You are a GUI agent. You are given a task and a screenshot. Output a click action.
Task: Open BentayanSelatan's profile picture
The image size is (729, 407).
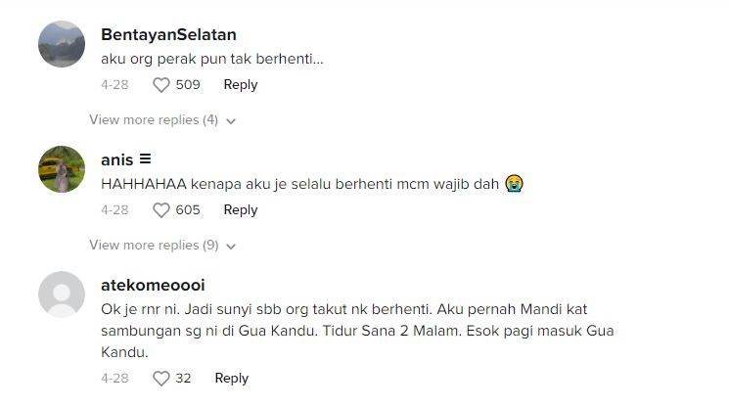pyautogui.click(x=61, y=45)
